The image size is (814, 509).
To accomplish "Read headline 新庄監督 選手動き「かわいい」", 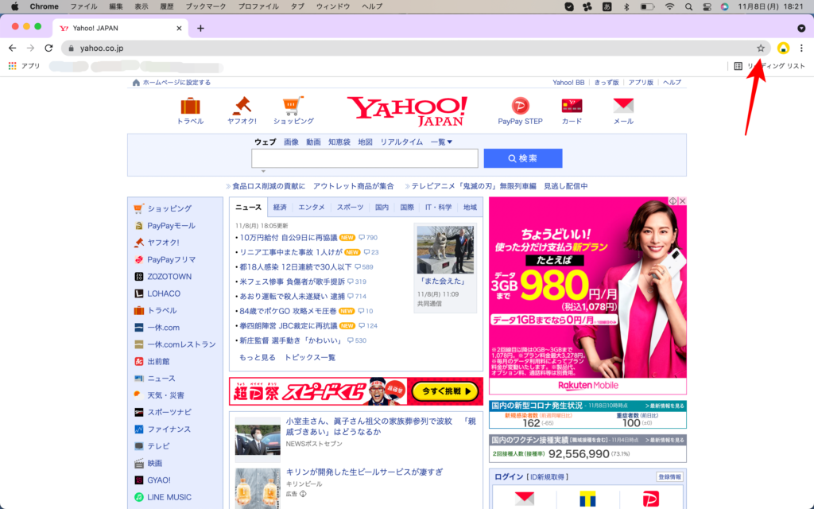I will (x=291, y=340).
